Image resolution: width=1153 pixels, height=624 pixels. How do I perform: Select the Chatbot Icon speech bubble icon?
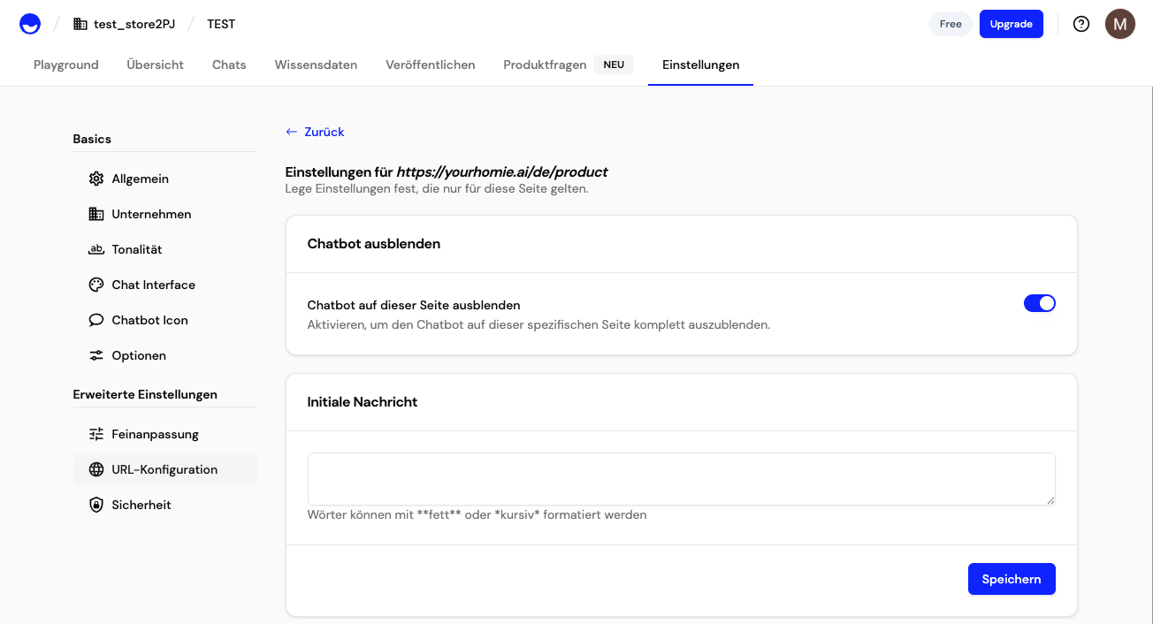pyautogui.click(x=96, y=320)
